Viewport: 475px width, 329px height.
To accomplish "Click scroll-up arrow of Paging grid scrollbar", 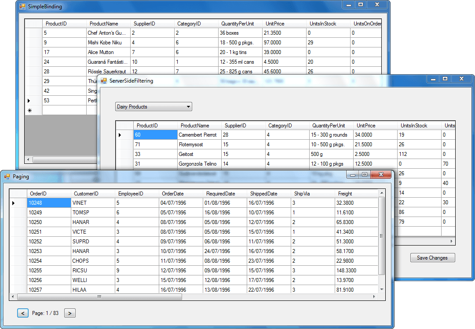I will click(x=382, y=193).
